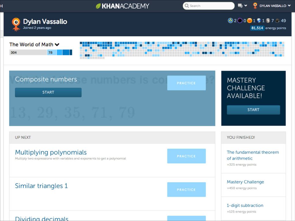The image size is (295, 221).
Task: Click the darkest mastered progress segment
Action: coord(71,52)
